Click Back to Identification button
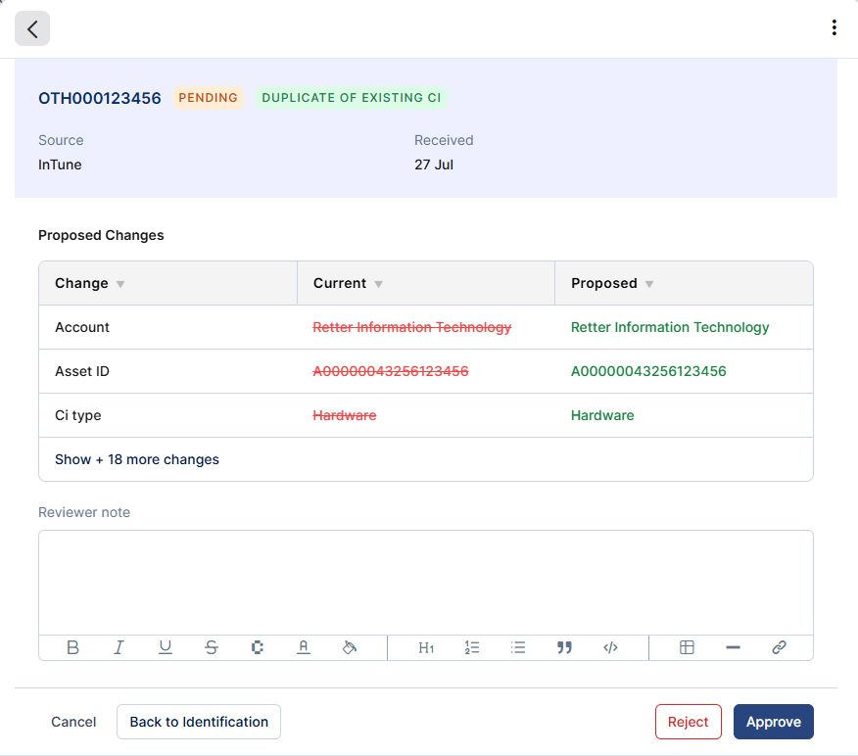This screenshot has width=858, height=756. click(x=199, y=722)
